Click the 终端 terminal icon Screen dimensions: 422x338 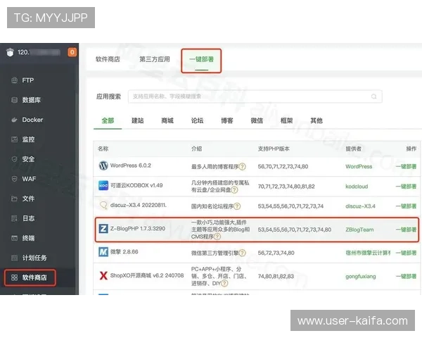pyautogui.click(x=14, y=238)
